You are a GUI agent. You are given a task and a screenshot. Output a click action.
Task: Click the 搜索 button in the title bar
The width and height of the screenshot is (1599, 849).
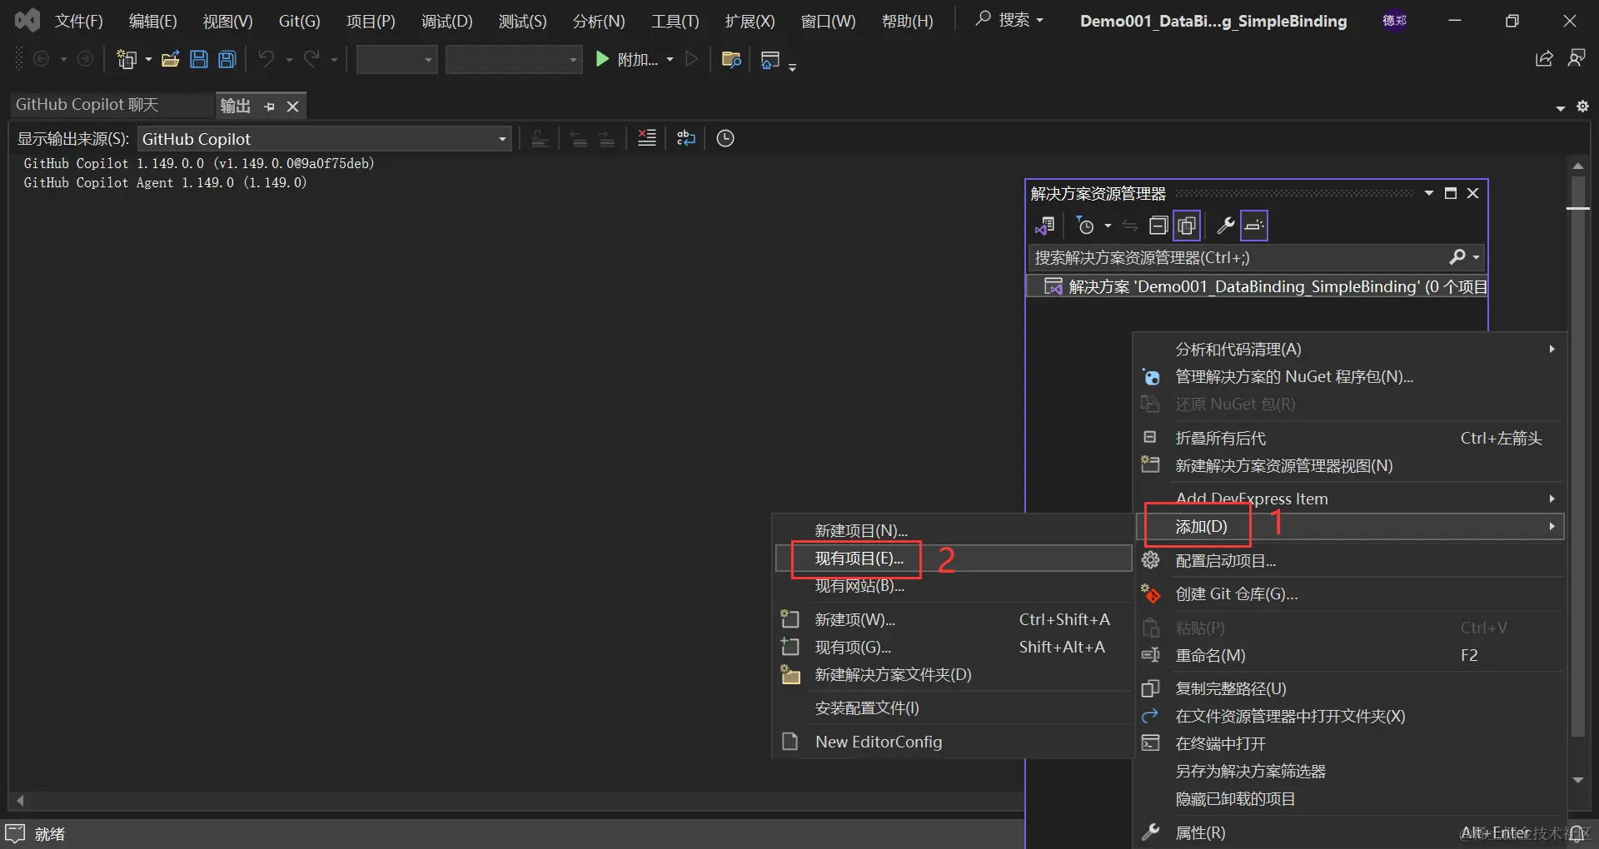point(1009,19)
